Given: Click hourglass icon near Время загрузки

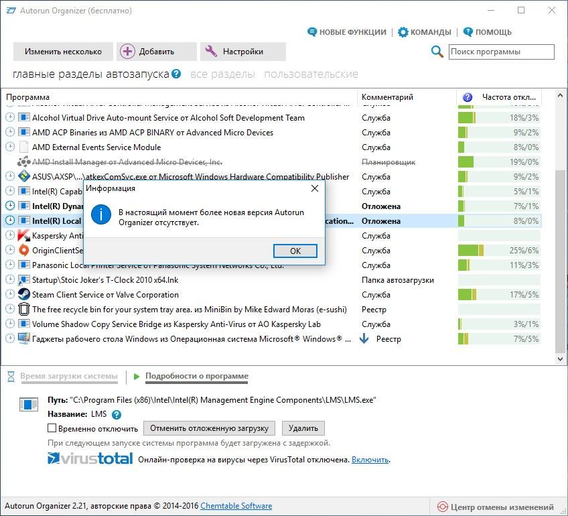Looking at the screenshot, I should point(11,376).
